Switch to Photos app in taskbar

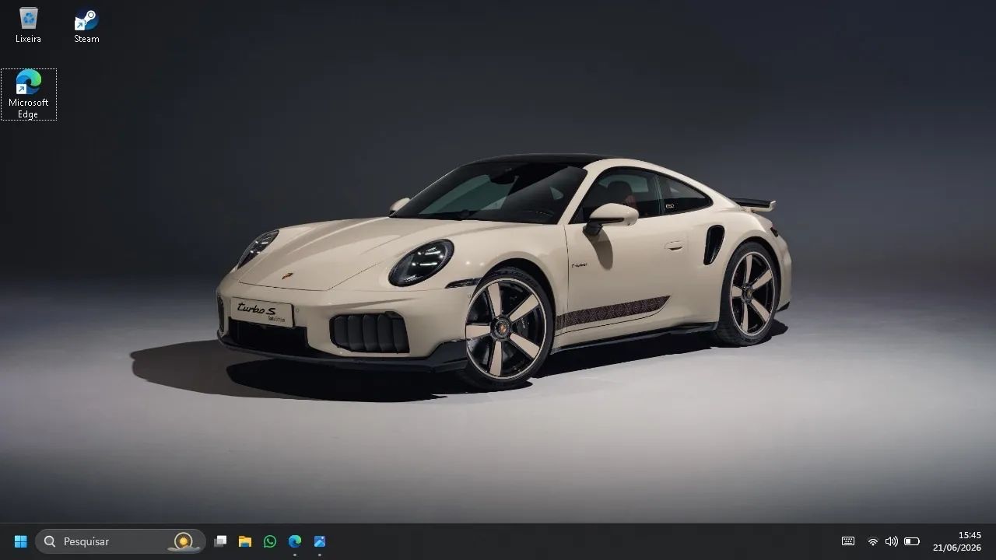pos(320,541)
